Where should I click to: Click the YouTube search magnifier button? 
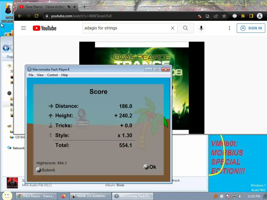[x=186, y=28]
